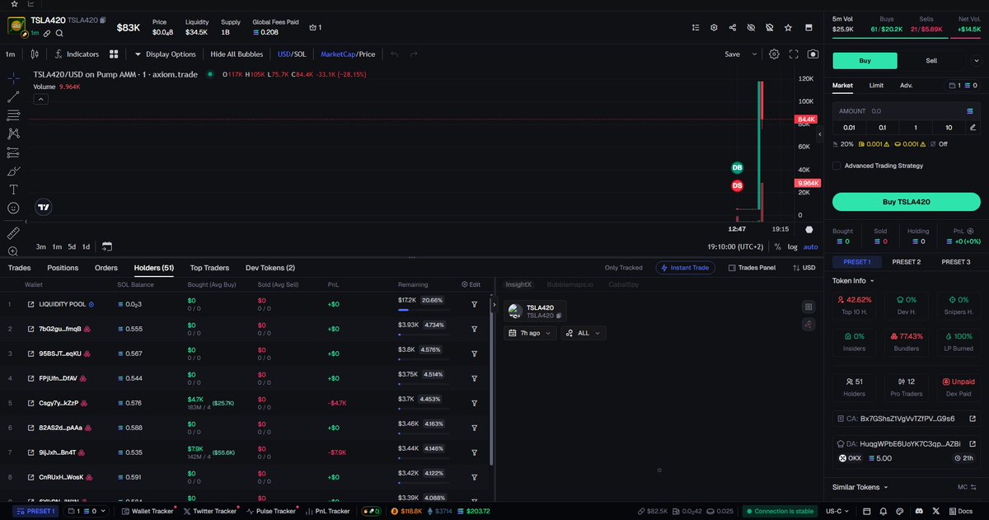This screenshot has width=989, height=520.
Task: Open the emoji icons tool
Action: tap(13, 208)
